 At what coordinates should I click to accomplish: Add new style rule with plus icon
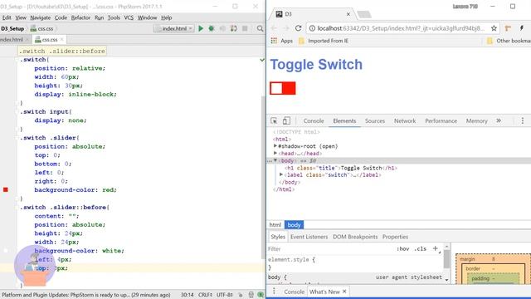(436, 248)
